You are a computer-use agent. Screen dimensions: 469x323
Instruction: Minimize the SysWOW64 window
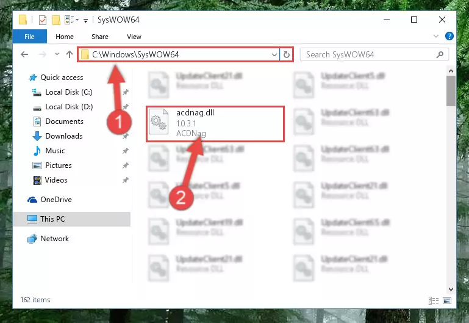(x=387, y=20)
